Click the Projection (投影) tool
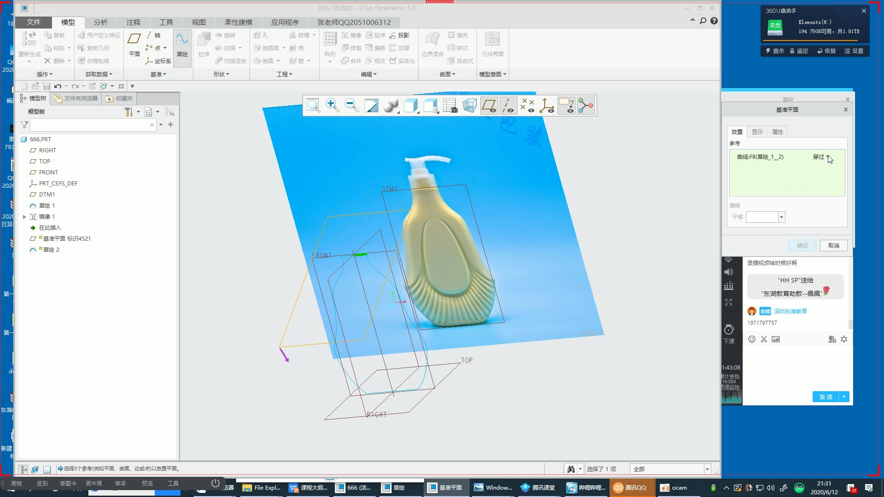This screenshot has width=884, height=497. 399,35
